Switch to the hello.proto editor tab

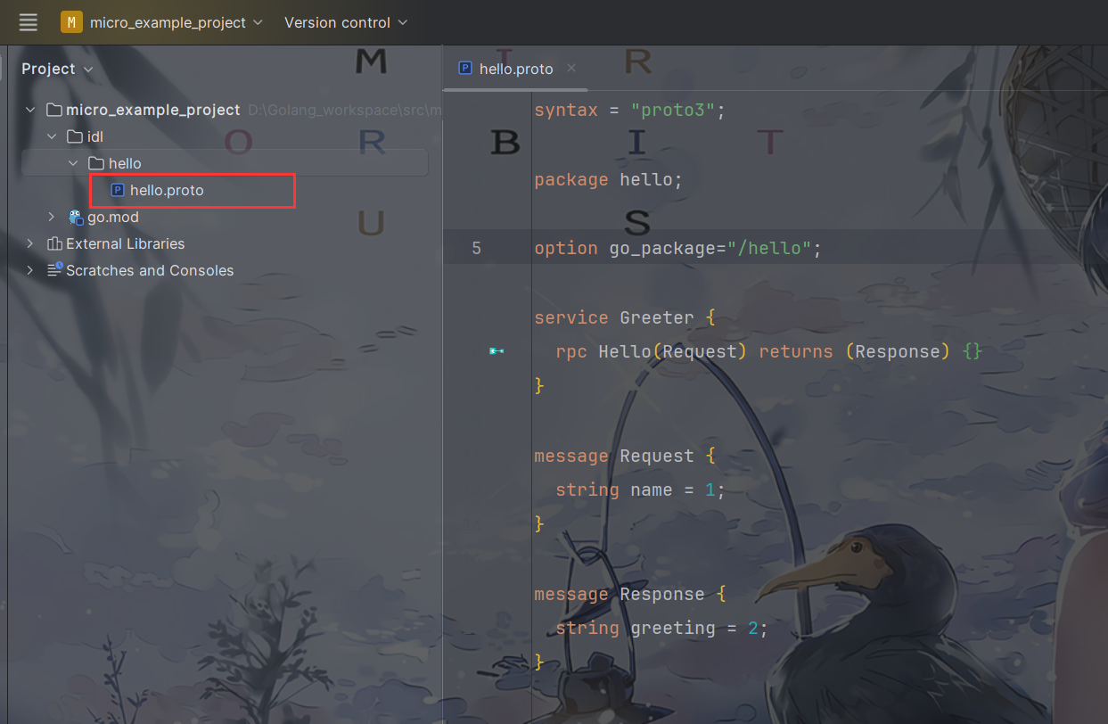click(515, 69)
